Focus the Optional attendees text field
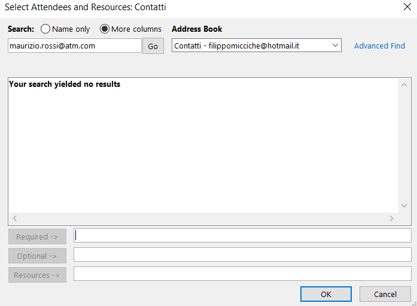This screenshot has height=306, width=417. pyautogui.click(x=242, y=255)
